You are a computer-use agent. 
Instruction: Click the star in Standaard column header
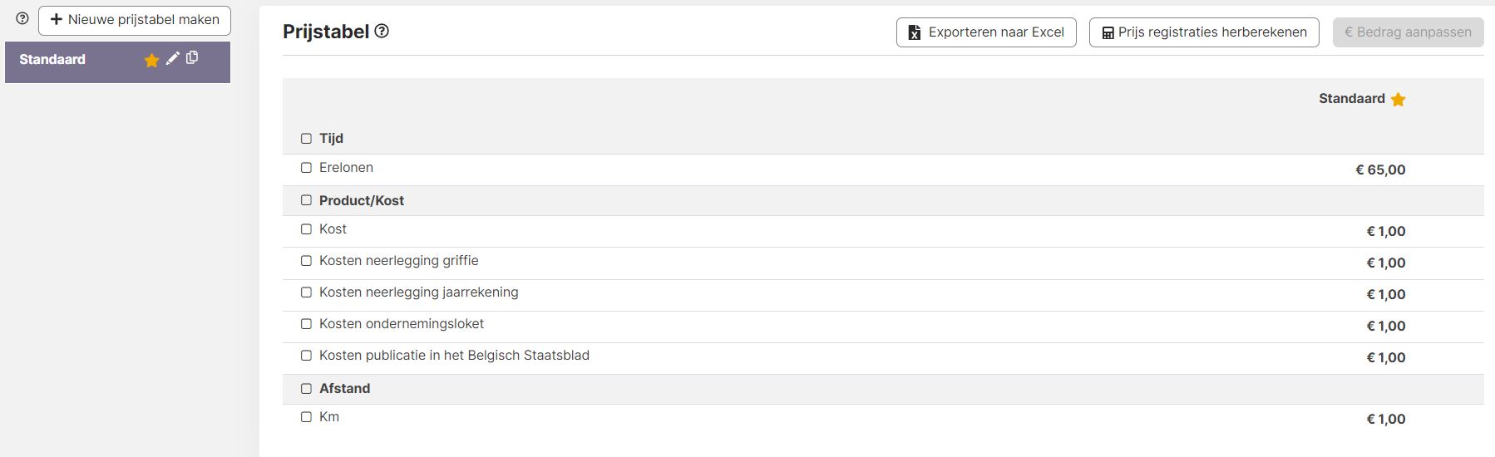(1398, 100)
